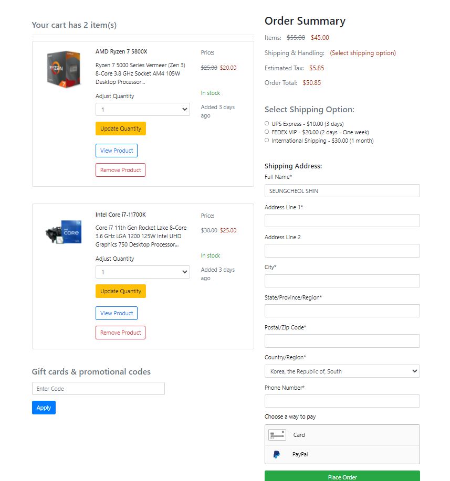
Task: Click the Order Total $50.85 value
Action: coord(311,82)
